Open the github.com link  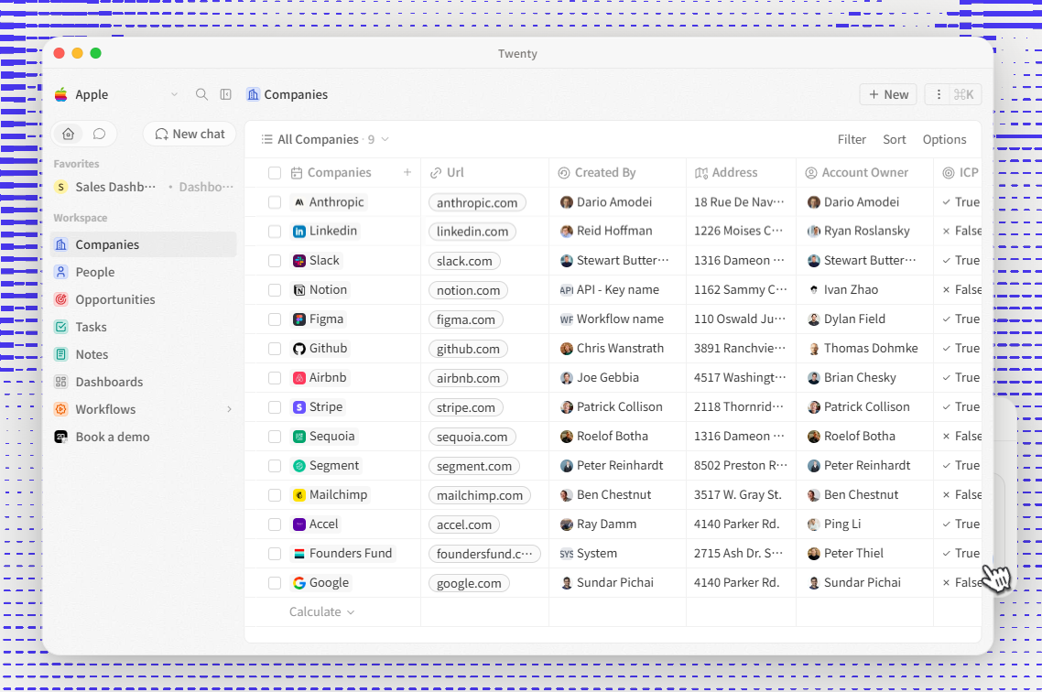(468, 350)
